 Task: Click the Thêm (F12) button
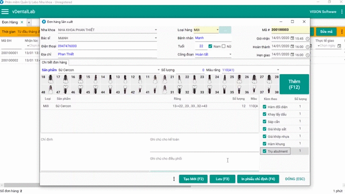pos(294,84)
